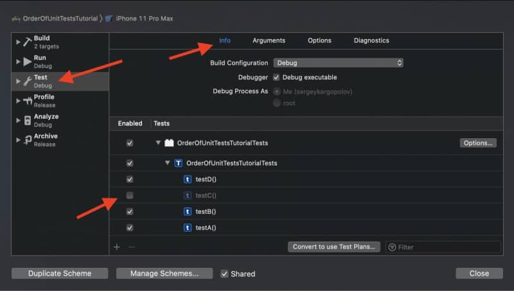Image resolution: width=514 pixels, height=291 pixels.
Task: Expand the Profile disclosure triangle
Action: (18, 101)
